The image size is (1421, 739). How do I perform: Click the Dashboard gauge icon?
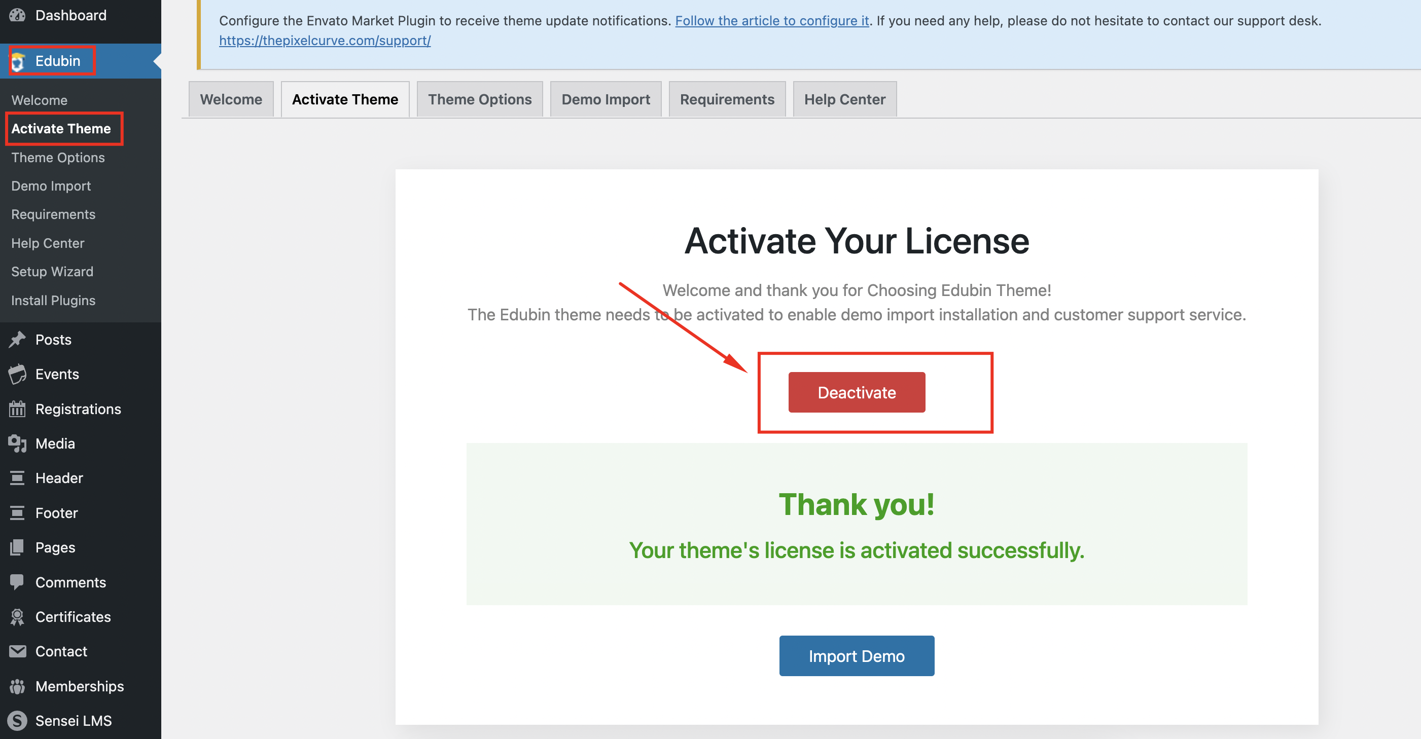click(x=17, y=15)
